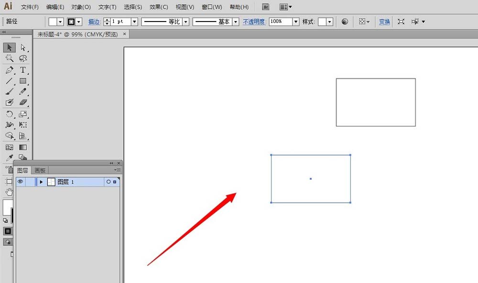This screenshot has height=283, width=478.
Task: Open the 编辑(E) menu
Action: click(55, 7)
